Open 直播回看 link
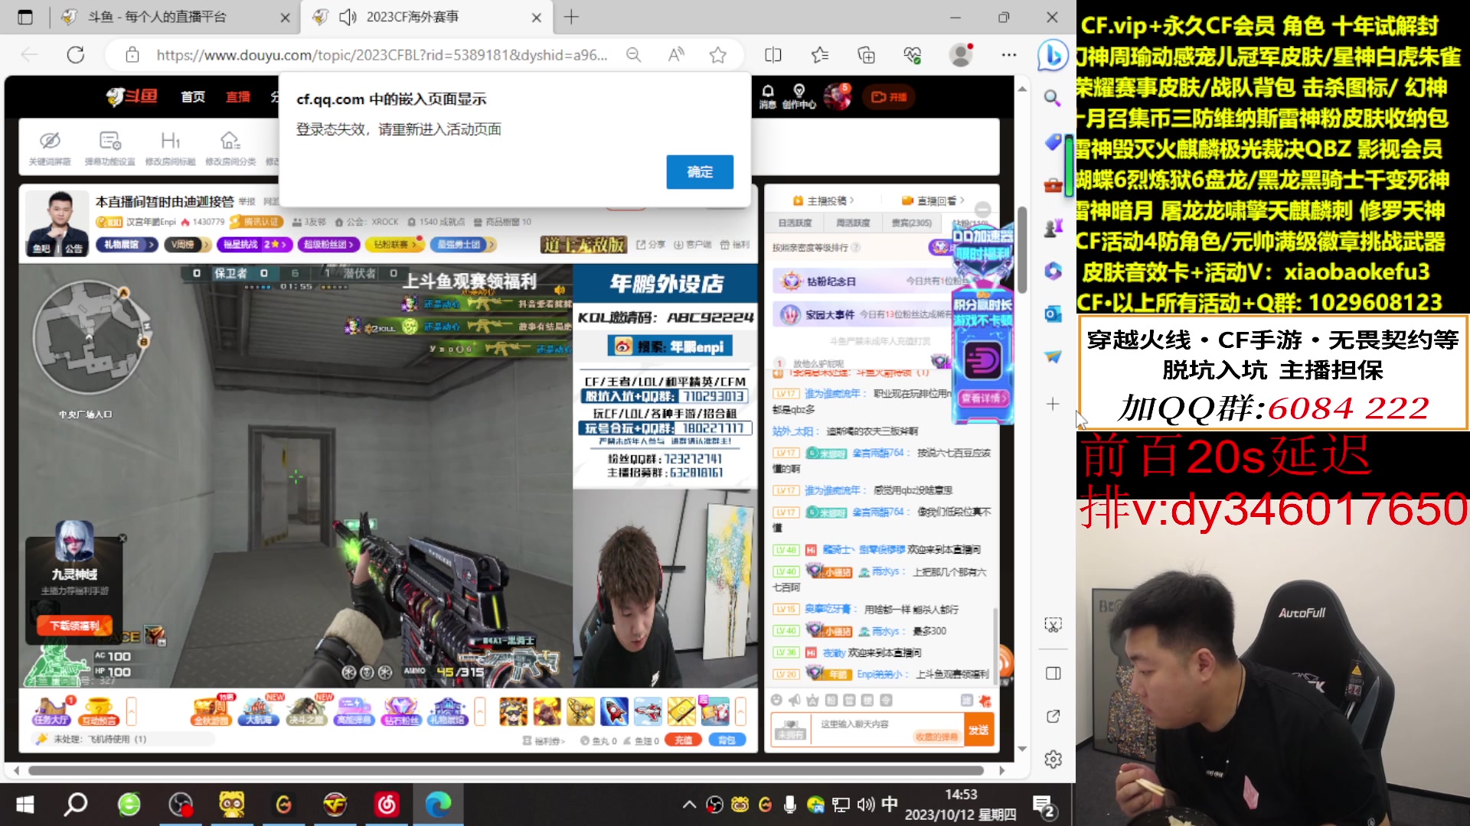 coord(933,201)
